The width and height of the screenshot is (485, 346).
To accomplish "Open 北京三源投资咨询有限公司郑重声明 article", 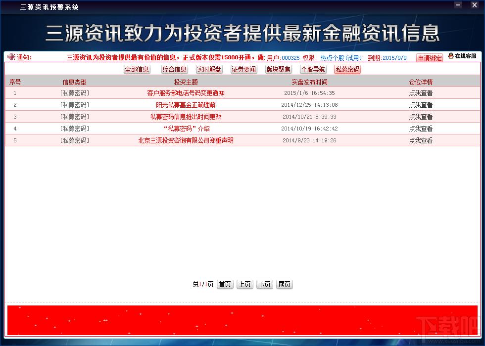I will click(x=186, y=140).
